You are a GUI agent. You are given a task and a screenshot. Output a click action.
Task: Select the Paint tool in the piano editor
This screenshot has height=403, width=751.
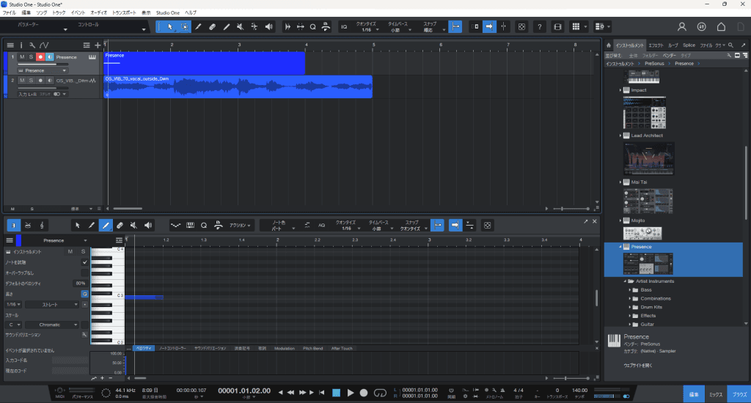pyautogui.click(x=106, y=225)
